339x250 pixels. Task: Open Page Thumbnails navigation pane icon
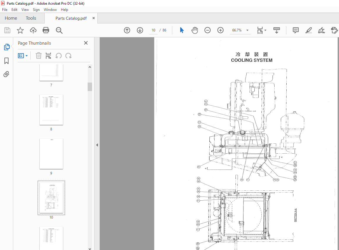(7, 47)
